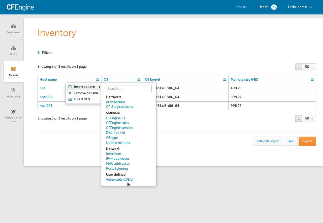The width and height of the screenshot is (323, 223).
Task: Open the Memory size column menu icon
Action: click(312, 79)
